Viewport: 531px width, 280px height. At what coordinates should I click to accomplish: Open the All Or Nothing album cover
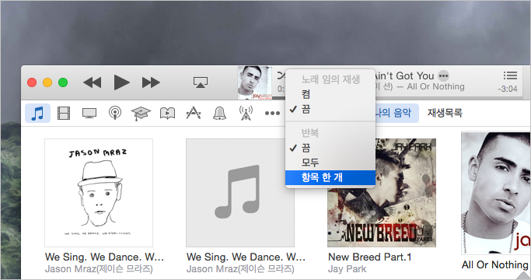pos(496,193)
